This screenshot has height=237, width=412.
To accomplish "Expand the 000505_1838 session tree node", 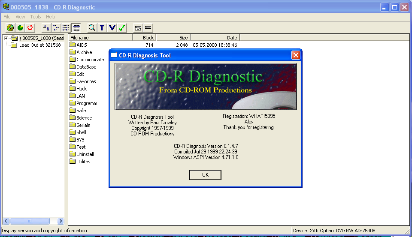I will 6,38.
